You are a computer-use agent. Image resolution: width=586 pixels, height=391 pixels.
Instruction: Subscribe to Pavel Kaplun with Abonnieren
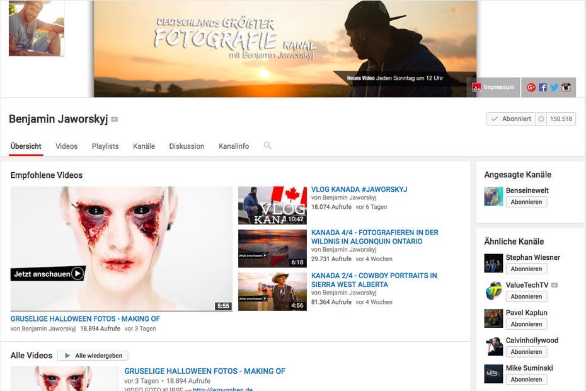(526, 324)
